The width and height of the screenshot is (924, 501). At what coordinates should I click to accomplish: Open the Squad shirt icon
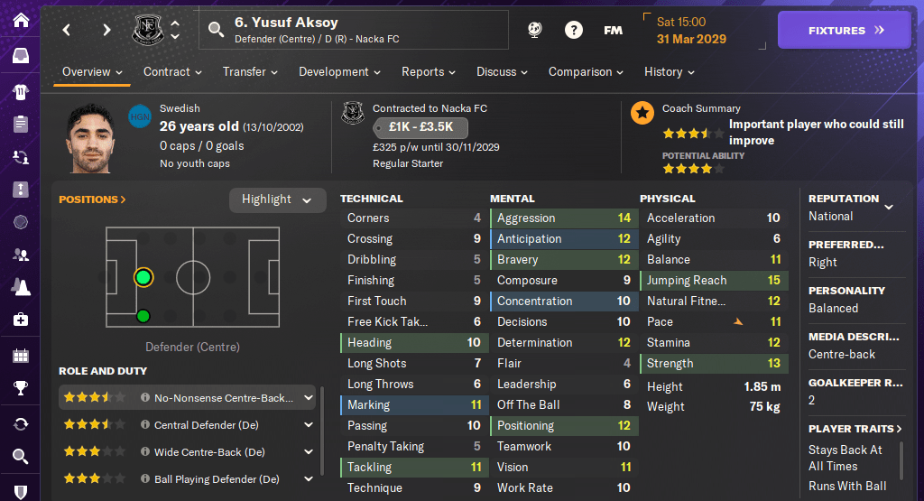coord(20,91)
